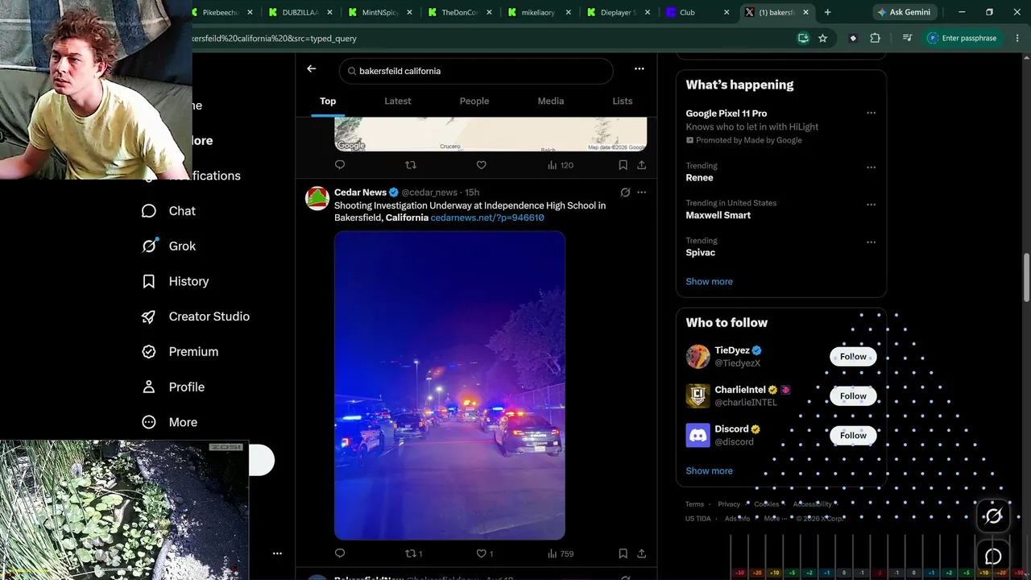Viewport: 1031px width, 580px height.
Task: Repost the map post with 120 views
Action: coord(411,165)
